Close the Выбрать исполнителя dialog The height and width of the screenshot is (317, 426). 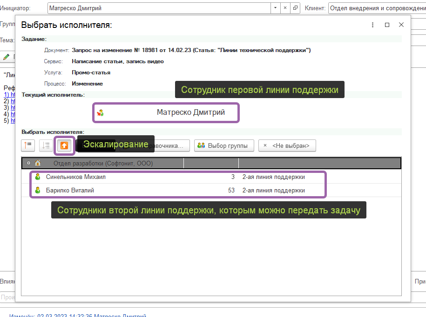click(x=401, y=25)
